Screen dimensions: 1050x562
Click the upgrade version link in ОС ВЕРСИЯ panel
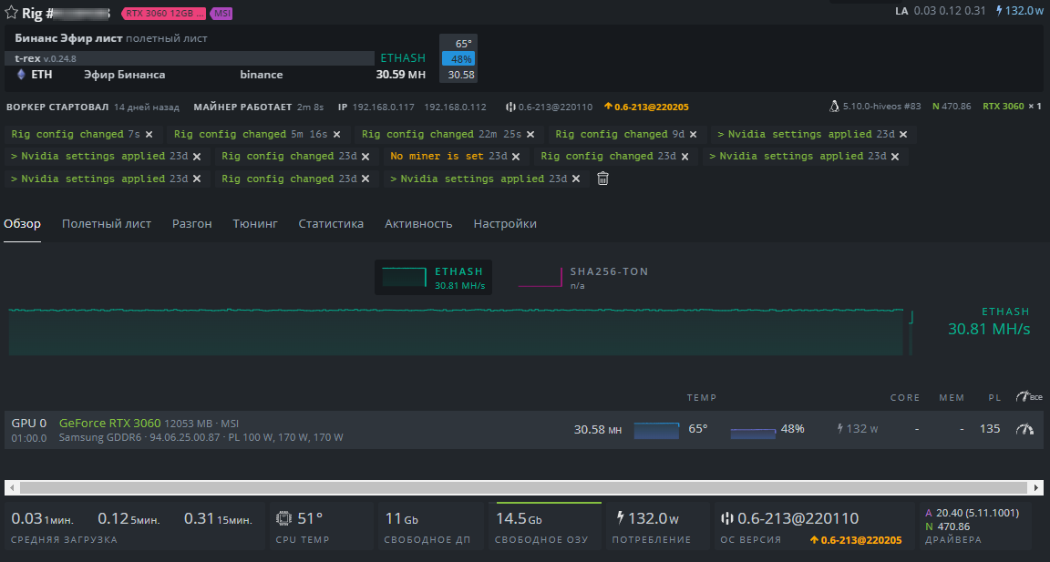[856, 540]
